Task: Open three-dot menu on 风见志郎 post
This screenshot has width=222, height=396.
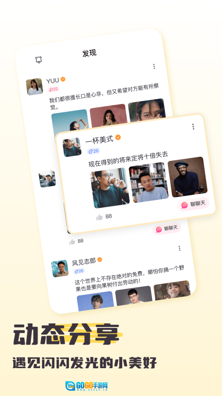Action: (179, 248)
